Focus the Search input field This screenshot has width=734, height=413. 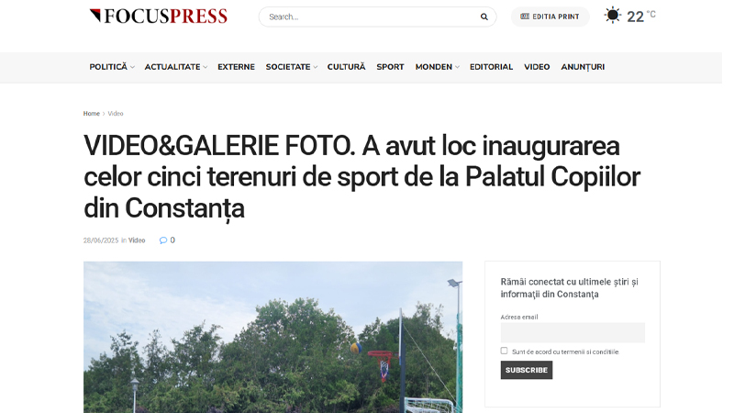pos(373,17)
